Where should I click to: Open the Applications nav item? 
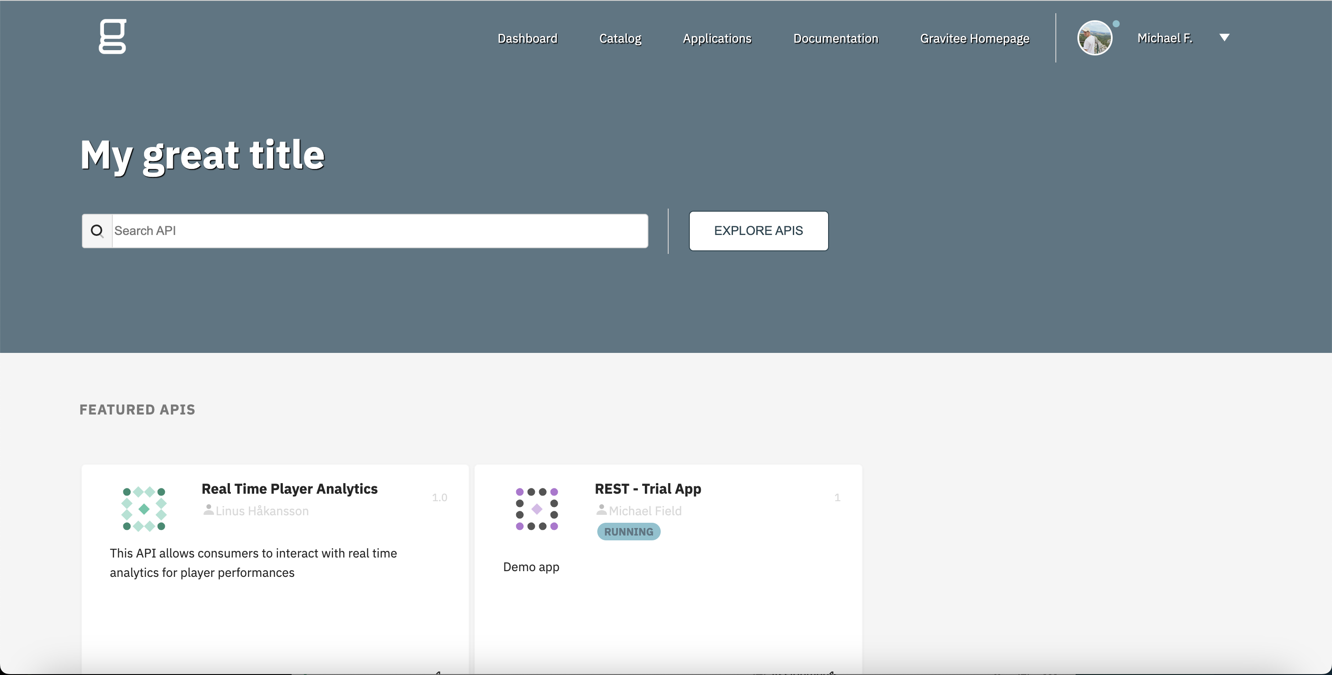click(x=717, y=39)
